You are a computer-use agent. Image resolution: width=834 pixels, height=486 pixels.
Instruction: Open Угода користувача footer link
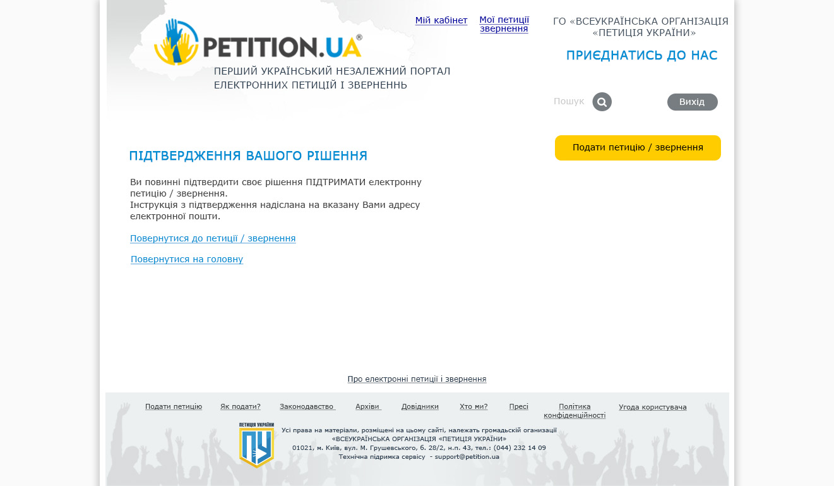pyautogui.click(x=653, y=407)
